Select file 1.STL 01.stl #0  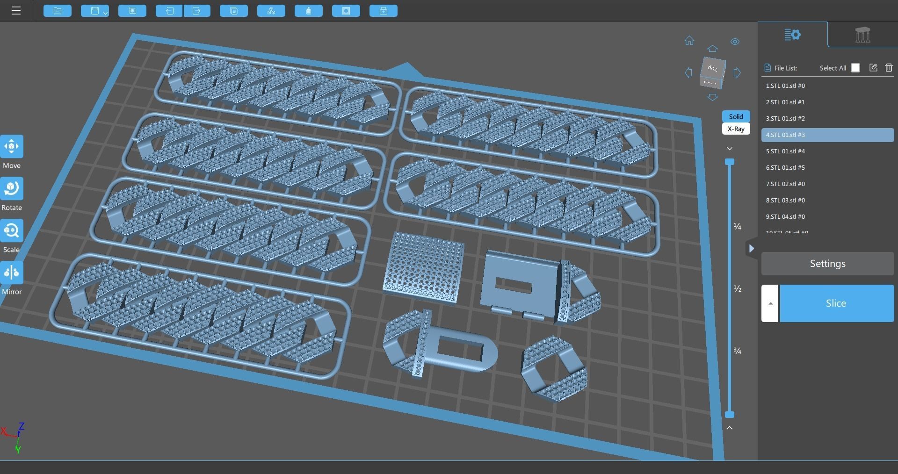[x=827, y=86]
